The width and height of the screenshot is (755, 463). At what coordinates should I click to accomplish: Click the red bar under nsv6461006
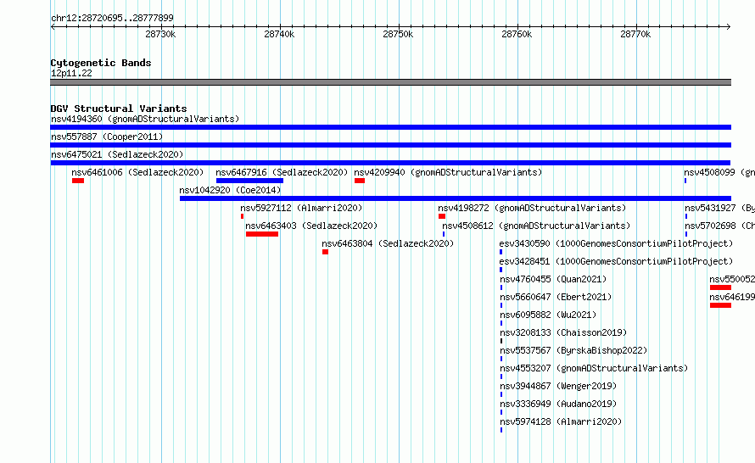click(78, 181)
